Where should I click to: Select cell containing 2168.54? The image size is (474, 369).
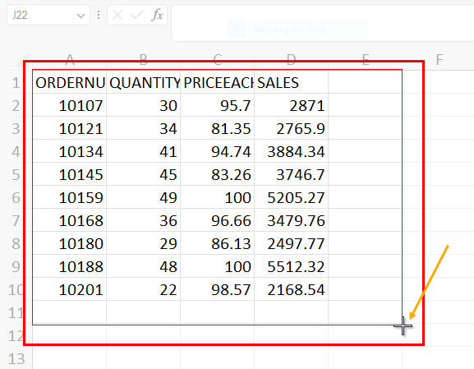point(292,289)
